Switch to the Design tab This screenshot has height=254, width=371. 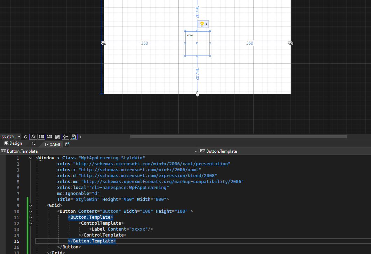tap(13, 143)
